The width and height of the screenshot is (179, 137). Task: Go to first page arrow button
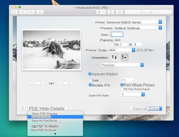pos(34,83)
